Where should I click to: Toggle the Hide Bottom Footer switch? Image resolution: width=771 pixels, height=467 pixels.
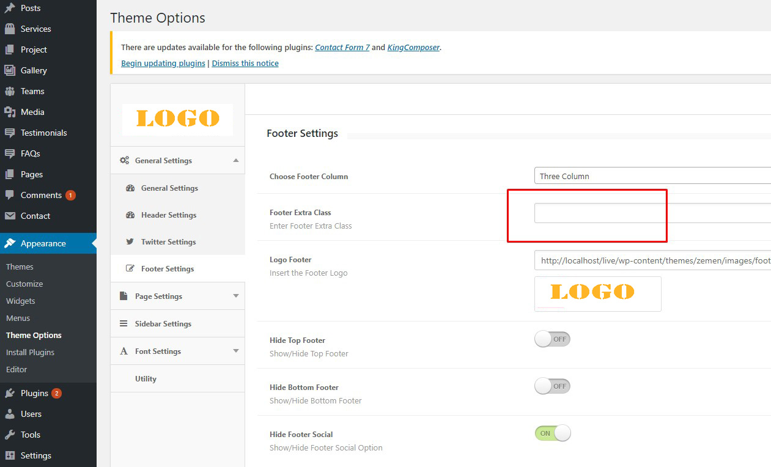coord(552,386)
